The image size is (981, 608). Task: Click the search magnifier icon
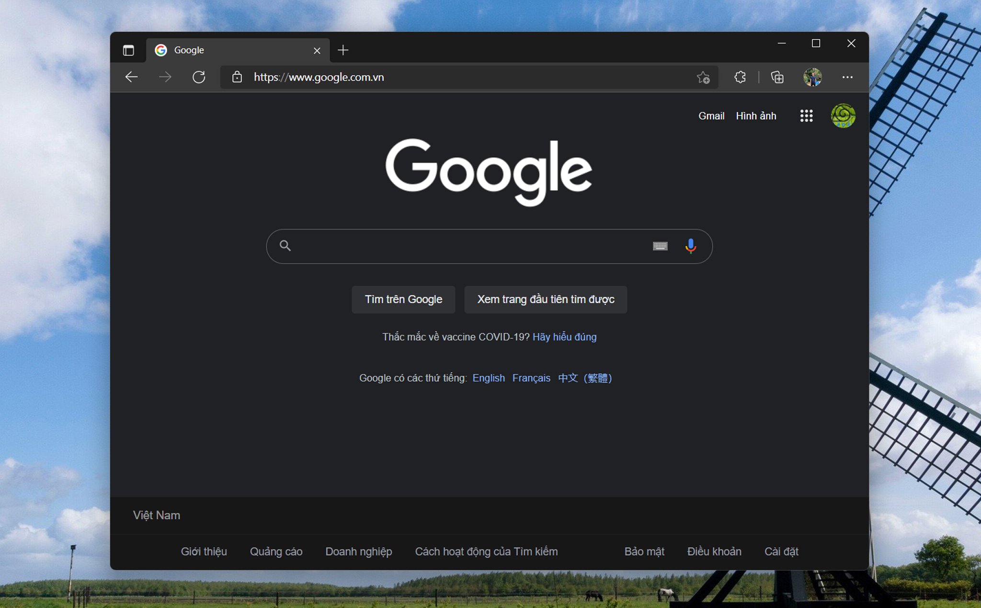[285, 246]
